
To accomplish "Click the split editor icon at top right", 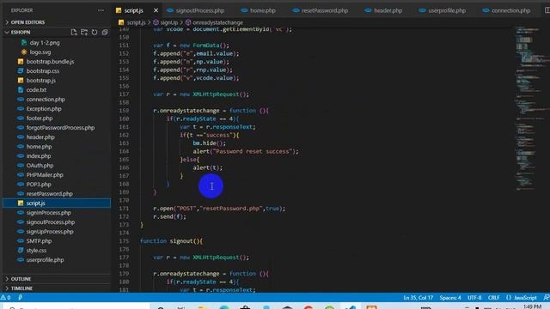I will [547, 10].
